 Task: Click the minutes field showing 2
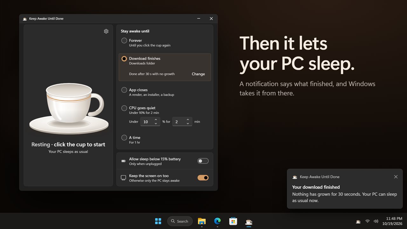pyautogui.click(x=182, y=121)
